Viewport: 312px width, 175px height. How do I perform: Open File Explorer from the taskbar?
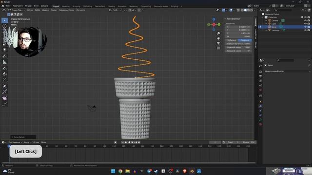click(128, 171)
